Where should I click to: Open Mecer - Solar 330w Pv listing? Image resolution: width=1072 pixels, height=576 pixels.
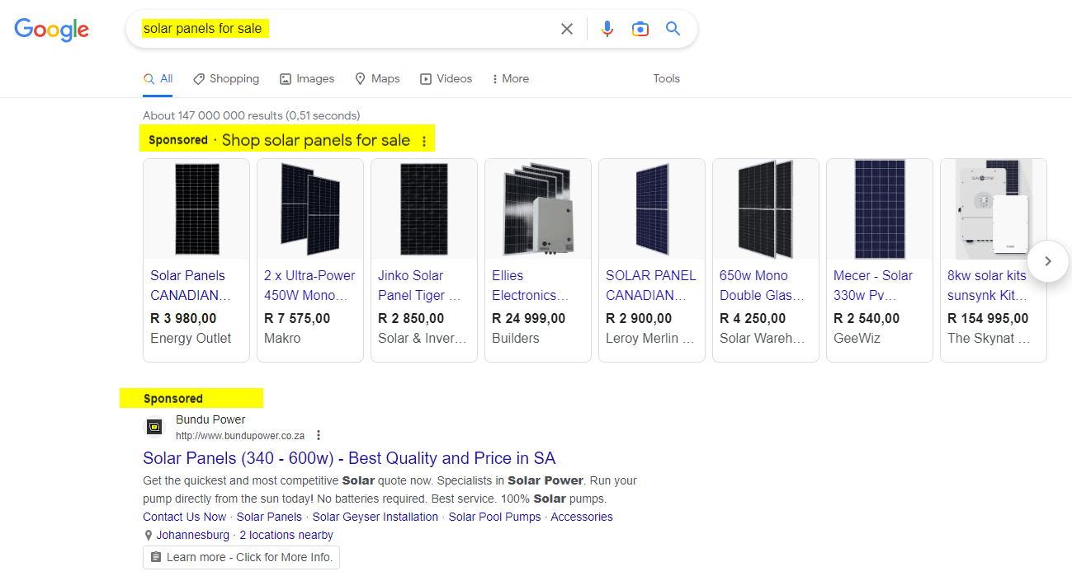point(873,285)
